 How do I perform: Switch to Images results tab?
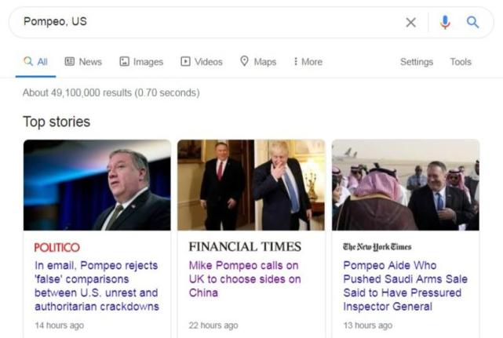141,62
